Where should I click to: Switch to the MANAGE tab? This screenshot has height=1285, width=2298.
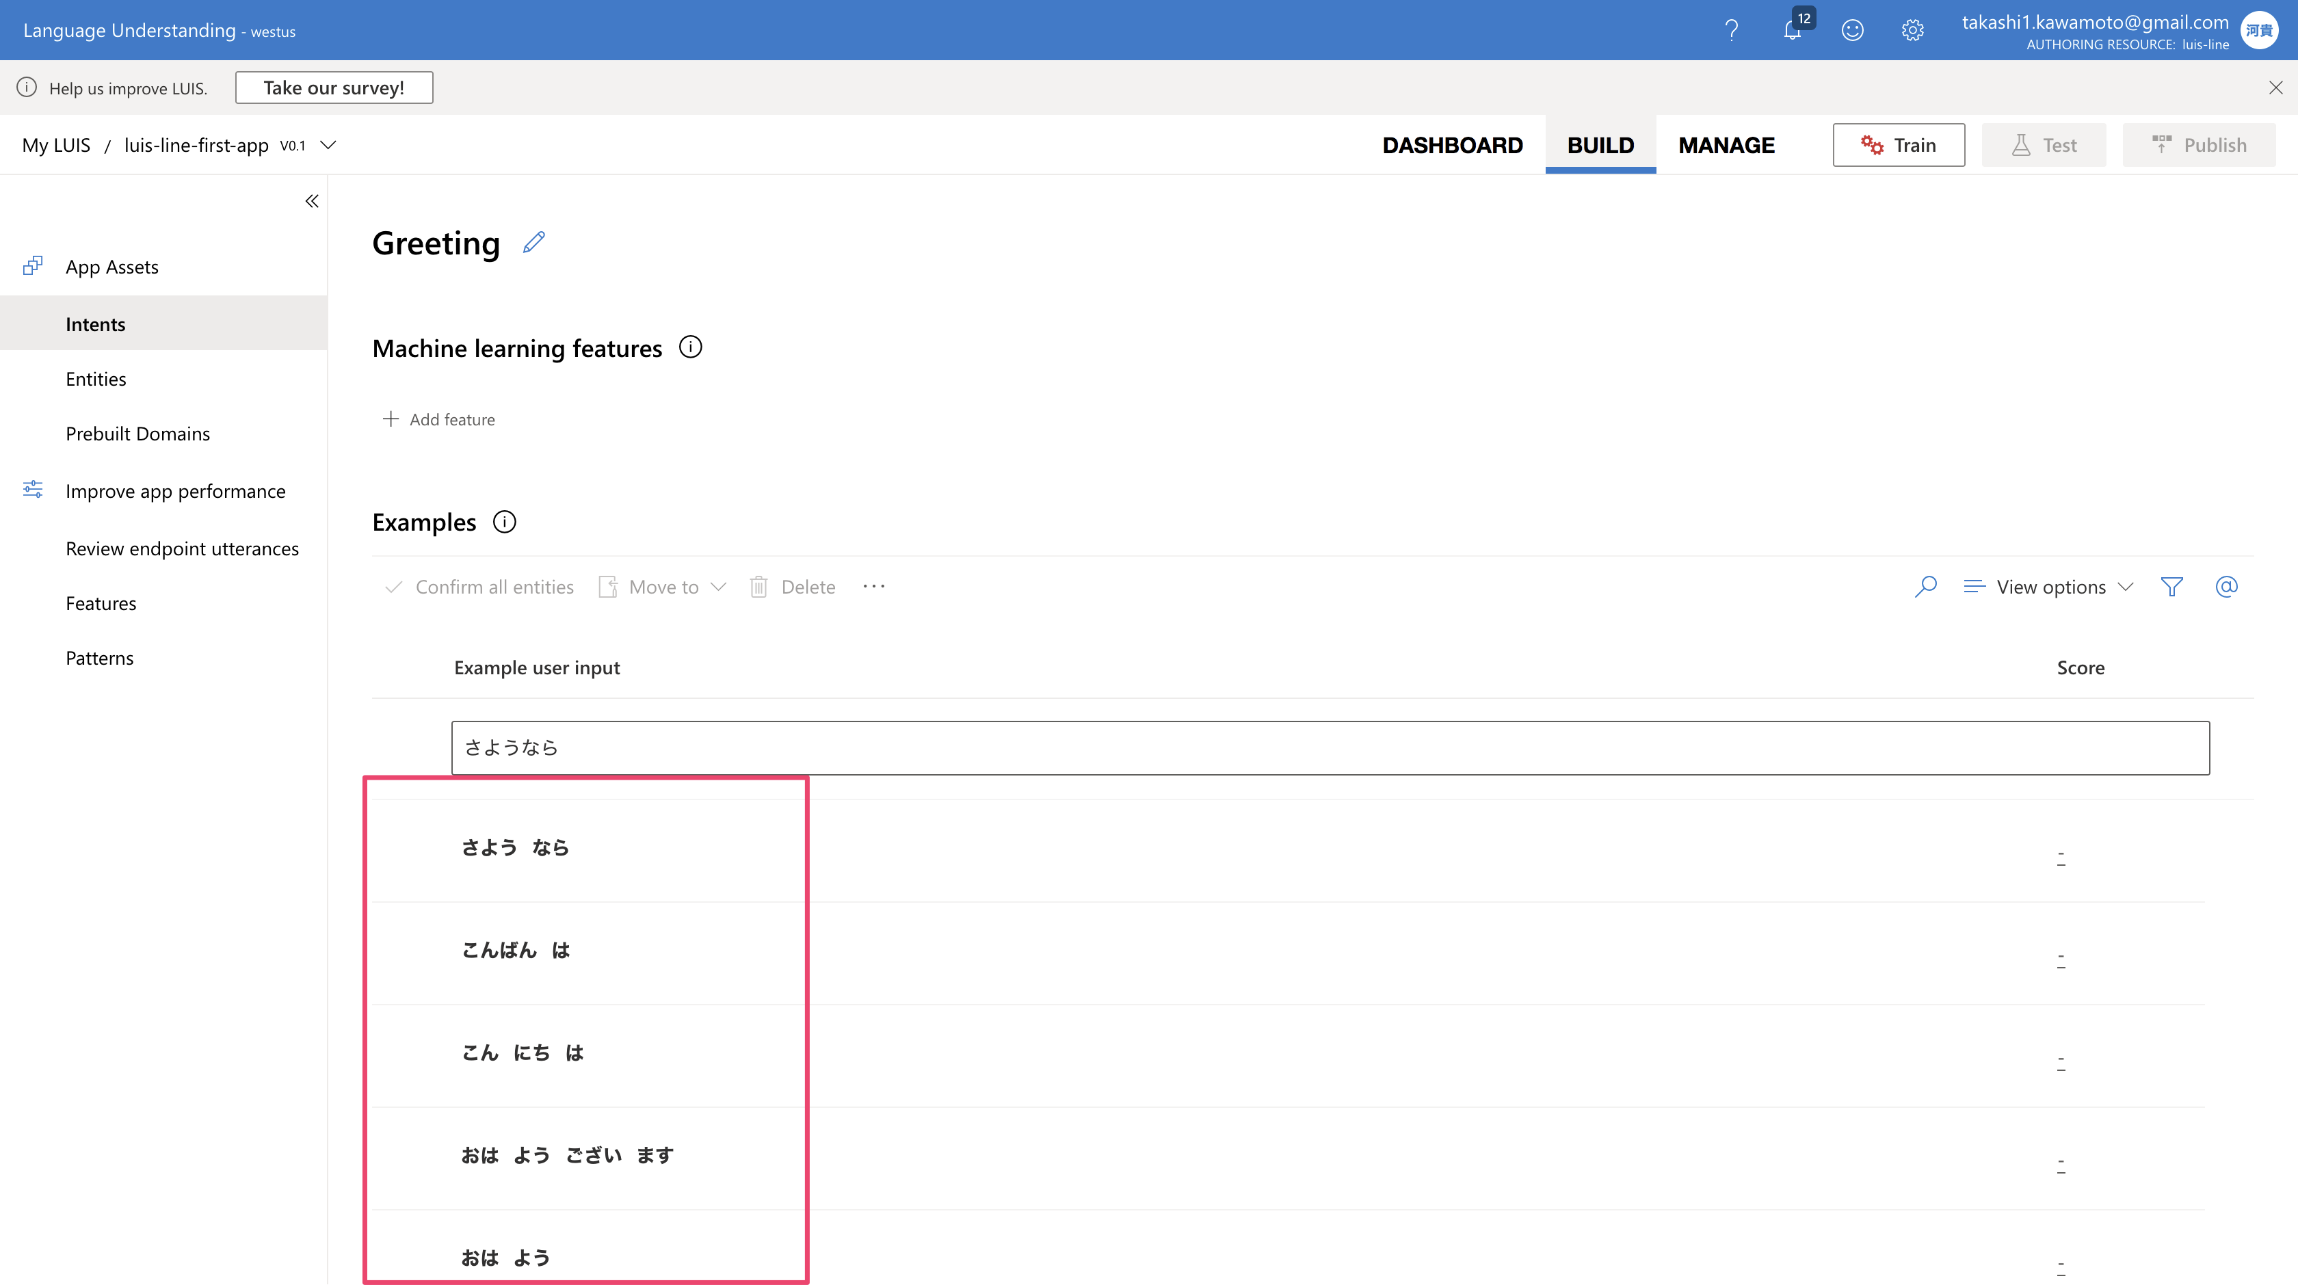[x=1726, y=146]
